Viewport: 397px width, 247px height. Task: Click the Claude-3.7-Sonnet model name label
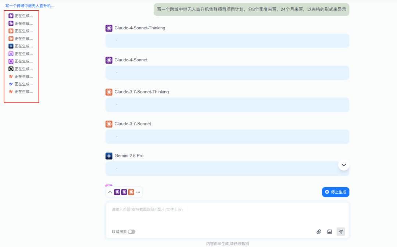pos(133,124)
